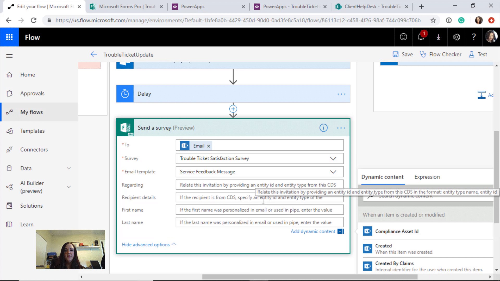Image resolution: width=500 pixels, height=281 pixels.
Task: Bookmark this page with the star icon
Action: [433, 20]
